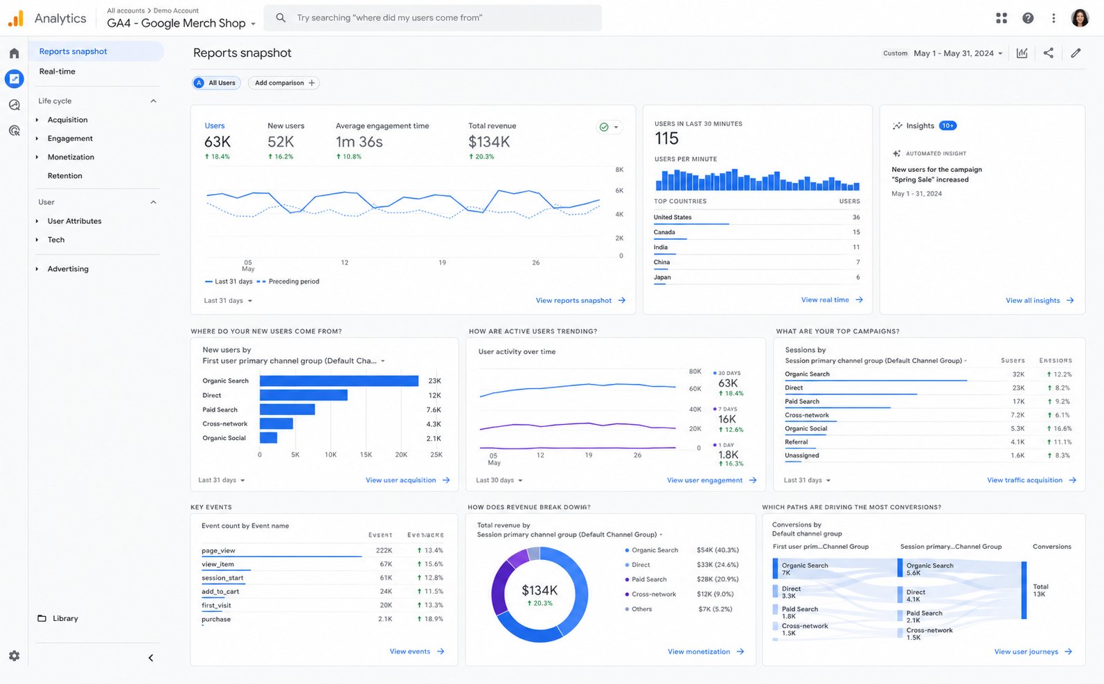This screenshot has width=1104, height=684.
Task: Click the Insights 10+ badge
Action: point(947,125)
